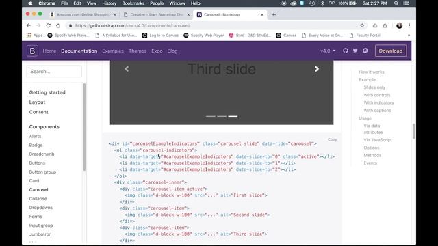
Task: Open Bootstrap Slack icon link
Action: point(365,51)
